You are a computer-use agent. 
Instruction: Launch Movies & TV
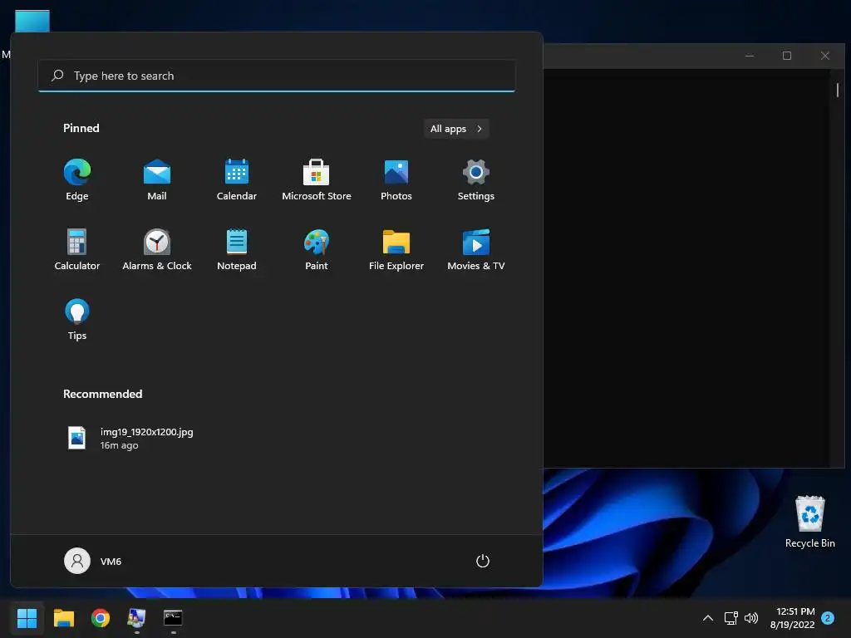point(476,250)
